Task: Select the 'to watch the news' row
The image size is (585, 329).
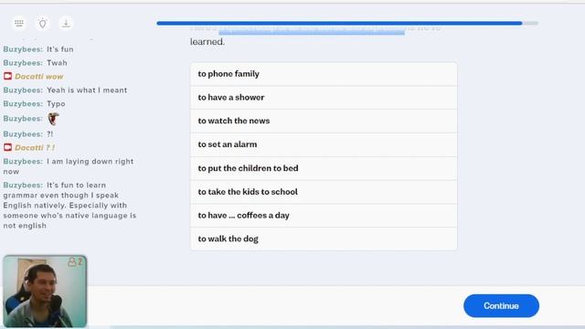Action: click(324, 121)
